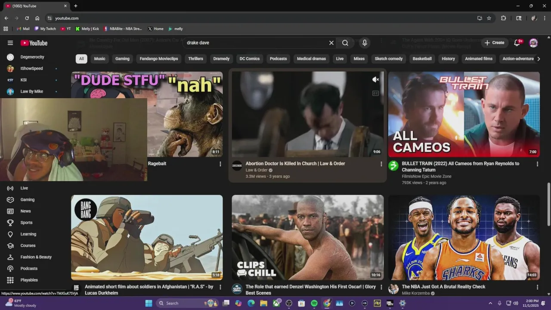Open the Mike Korzemba channel link
The width and height of the screenshot is (551, 310).
416,293
